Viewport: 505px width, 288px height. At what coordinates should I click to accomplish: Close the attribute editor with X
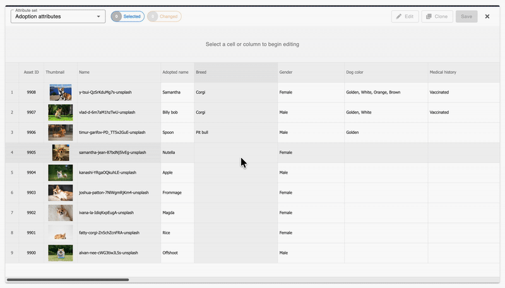click(x=487, y=16)
